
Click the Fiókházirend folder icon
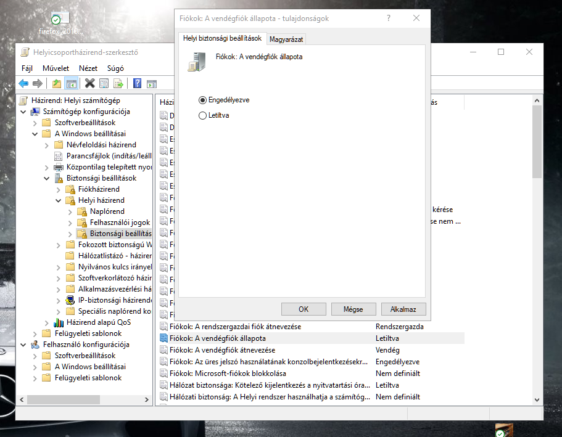[x=70, y=189]
